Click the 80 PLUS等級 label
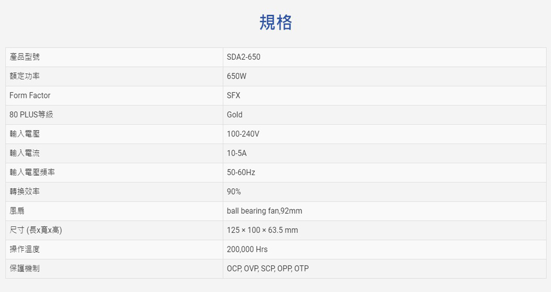 pos(31,115)
